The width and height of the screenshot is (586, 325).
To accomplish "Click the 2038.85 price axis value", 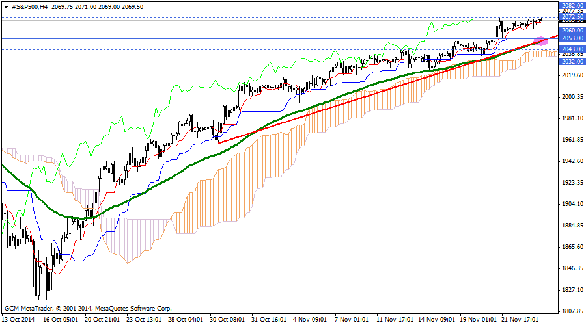I will click(x=572, y=54).
